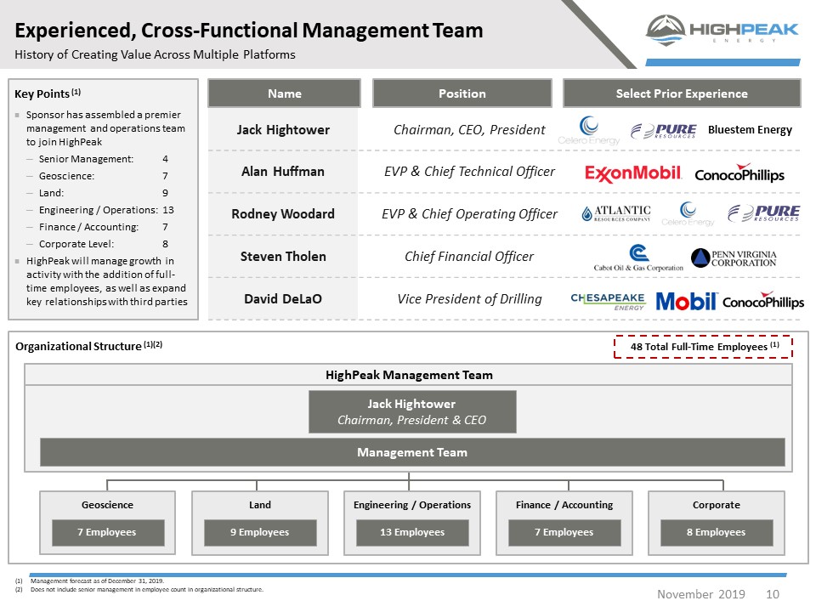The height and width of the screenshot is (612, 816).
Task: Click Pure Resources logo in Jack Hightower's row
Action: 664,131
